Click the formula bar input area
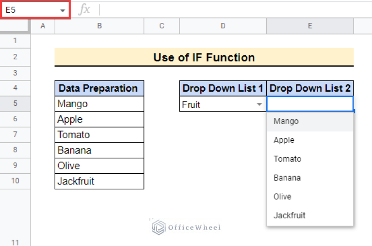This screenshot has height=246, width=372. (x=233, y=10)
